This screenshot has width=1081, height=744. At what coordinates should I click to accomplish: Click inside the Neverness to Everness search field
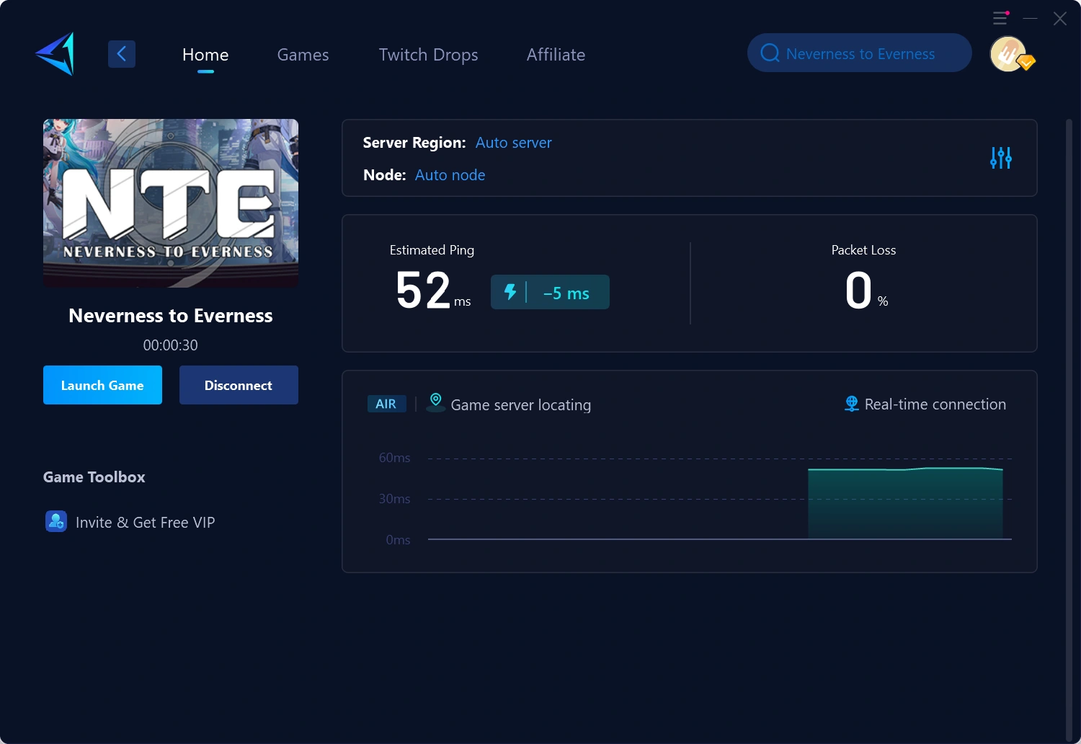point(860,53)
